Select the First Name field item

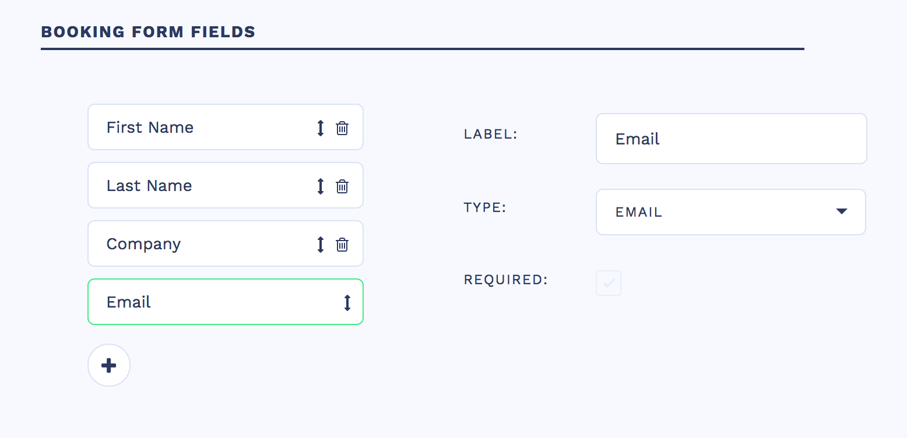pos(198,128)
